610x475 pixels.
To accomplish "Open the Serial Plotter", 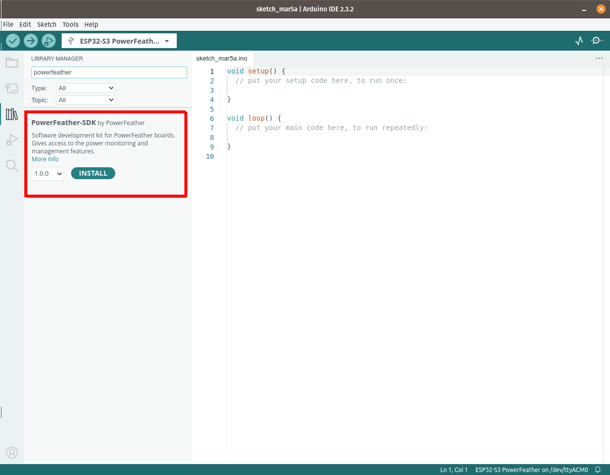I will pyautogui.click(x=579, y=41).
